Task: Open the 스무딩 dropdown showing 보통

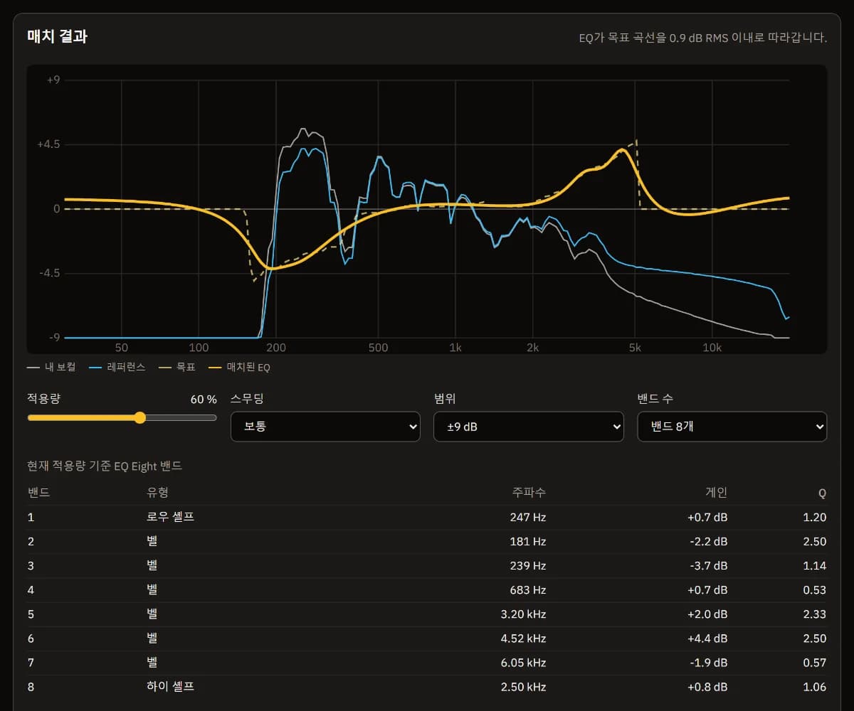Action: [325, 427]
